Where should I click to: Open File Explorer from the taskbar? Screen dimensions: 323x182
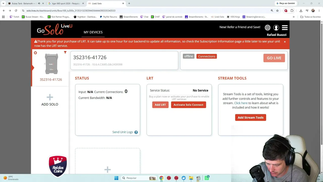[x=191, y=178]
